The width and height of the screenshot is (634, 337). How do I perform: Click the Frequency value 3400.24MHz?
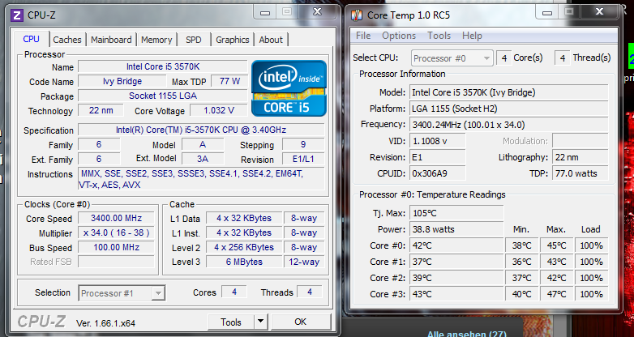pos(508,125)
